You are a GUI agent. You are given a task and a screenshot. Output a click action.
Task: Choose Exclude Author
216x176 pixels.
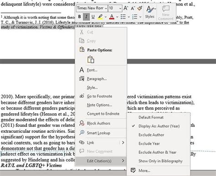(x=151, y=135)
